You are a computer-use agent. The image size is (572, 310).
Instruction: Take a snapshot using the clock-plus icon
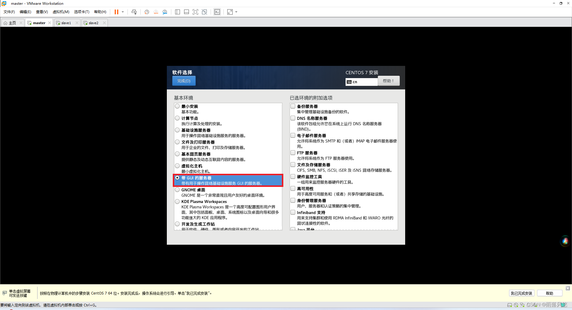click(147, 12)
